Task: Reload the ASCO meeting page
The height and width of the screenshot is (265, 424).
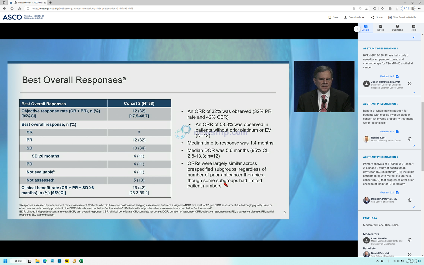Action: (x=12, y=8)
